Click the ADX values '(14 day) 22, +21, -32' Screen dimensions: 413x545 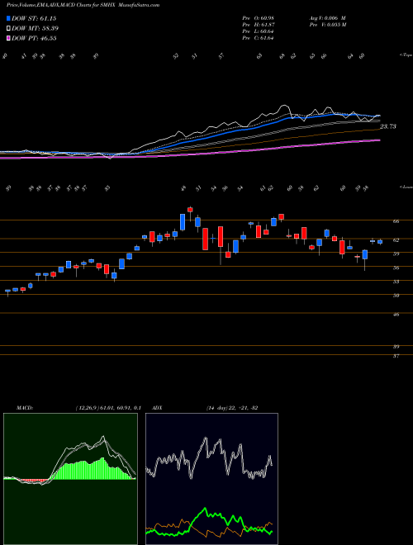pos(232,408)
